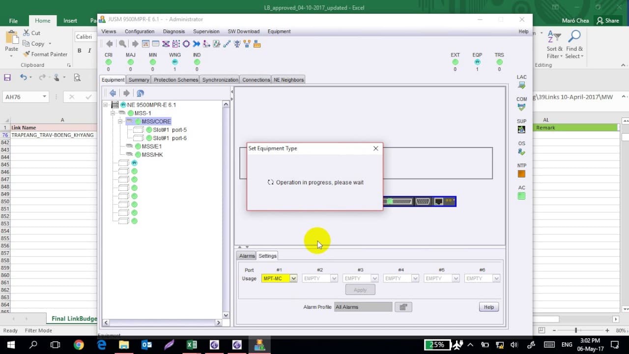Click the OS status icon
The height and width of the screenshot is (354, 629).
pyautogui.click(x=521, y=152)
